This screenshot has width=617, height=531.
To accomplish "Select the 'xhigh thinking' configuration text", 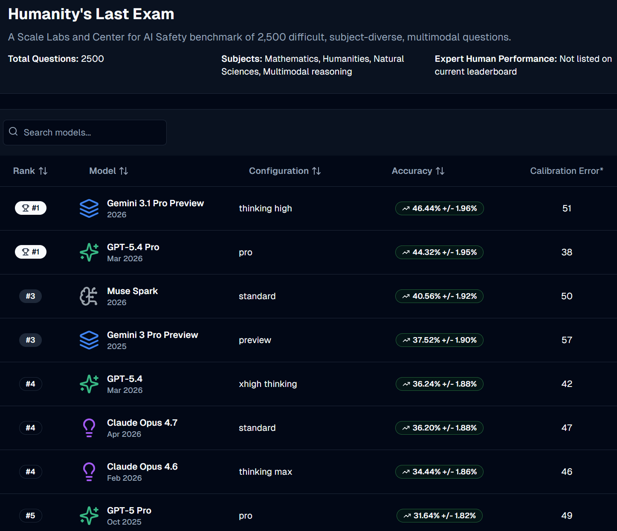I will (x=268, y=384).
